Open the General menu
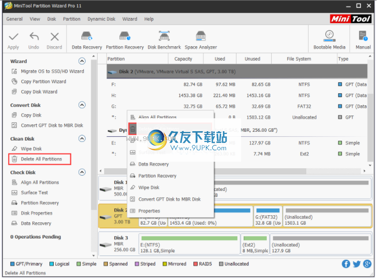Image resolution: width=378 pixels, height=280 pixels. click(x=14, y=19)
